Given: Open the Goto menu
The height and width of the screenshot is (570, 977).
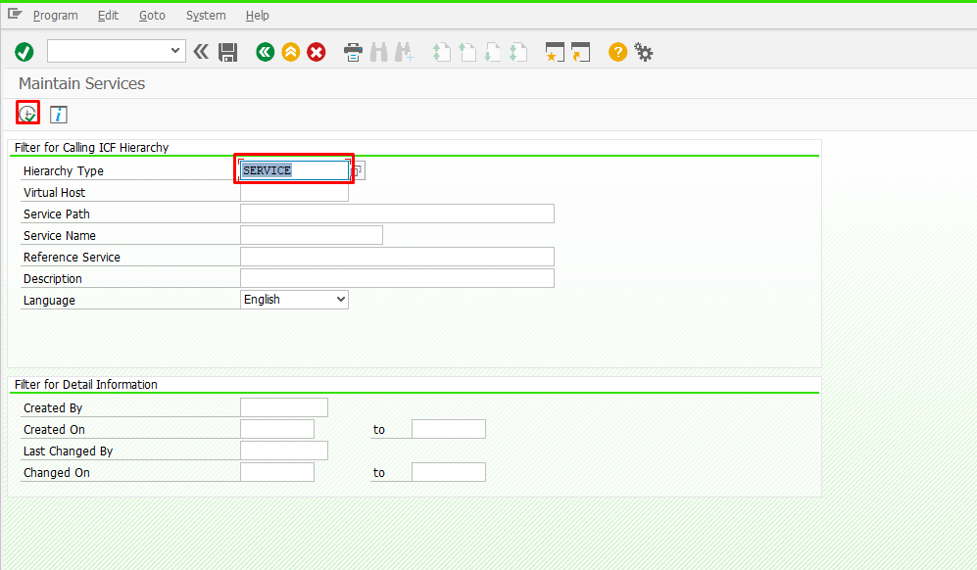Looking at the screenshot, I should click(152, 15).
